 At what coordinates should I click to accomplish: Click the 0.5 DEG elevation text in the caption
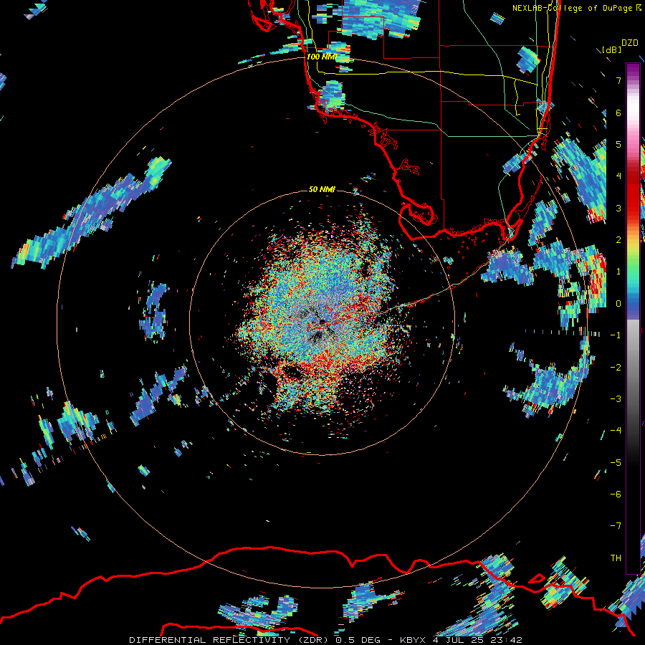pyautogui.click(x=358, y=640)
